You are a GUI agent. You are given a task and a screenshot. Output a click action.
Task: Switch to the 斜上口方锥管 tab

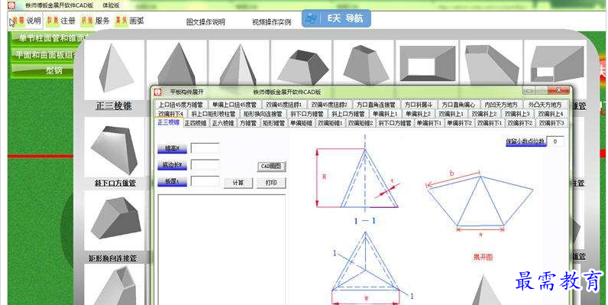point(348,114)
